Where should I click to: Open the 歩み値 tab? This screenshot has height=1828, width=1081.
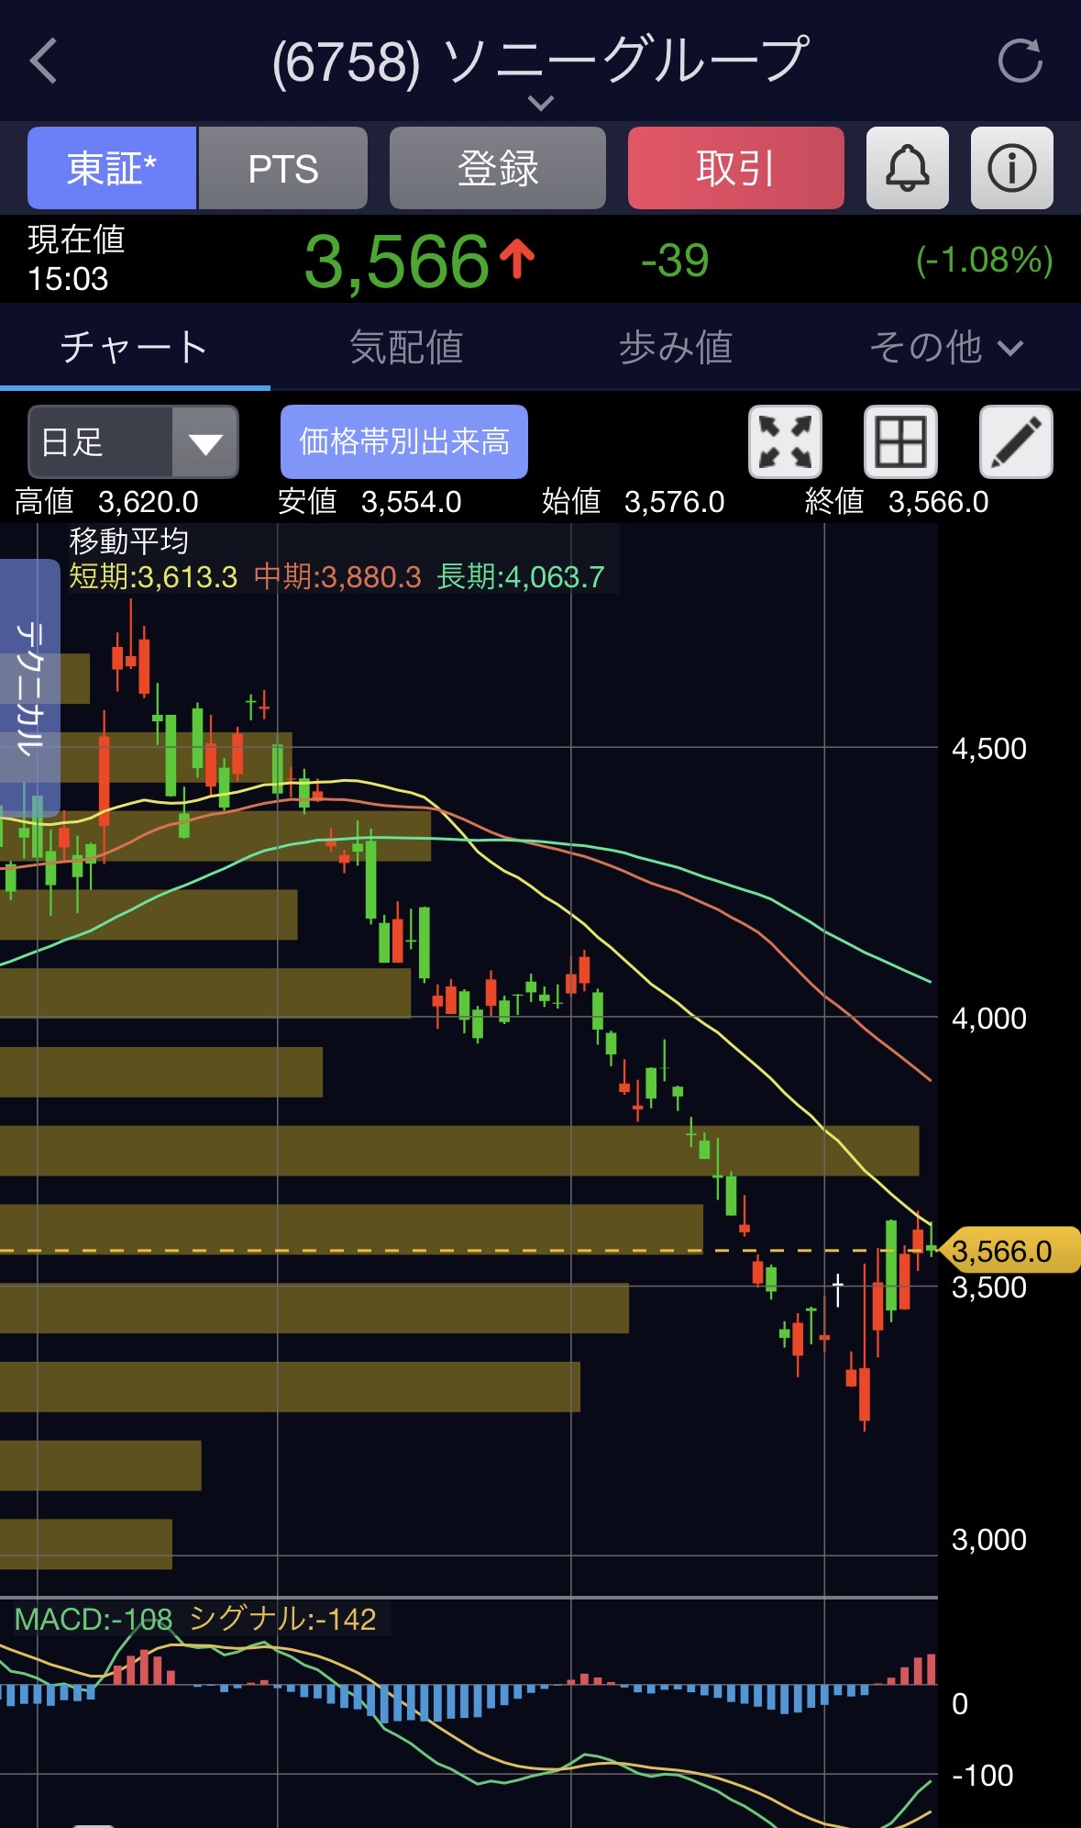[x=676, y=347]
